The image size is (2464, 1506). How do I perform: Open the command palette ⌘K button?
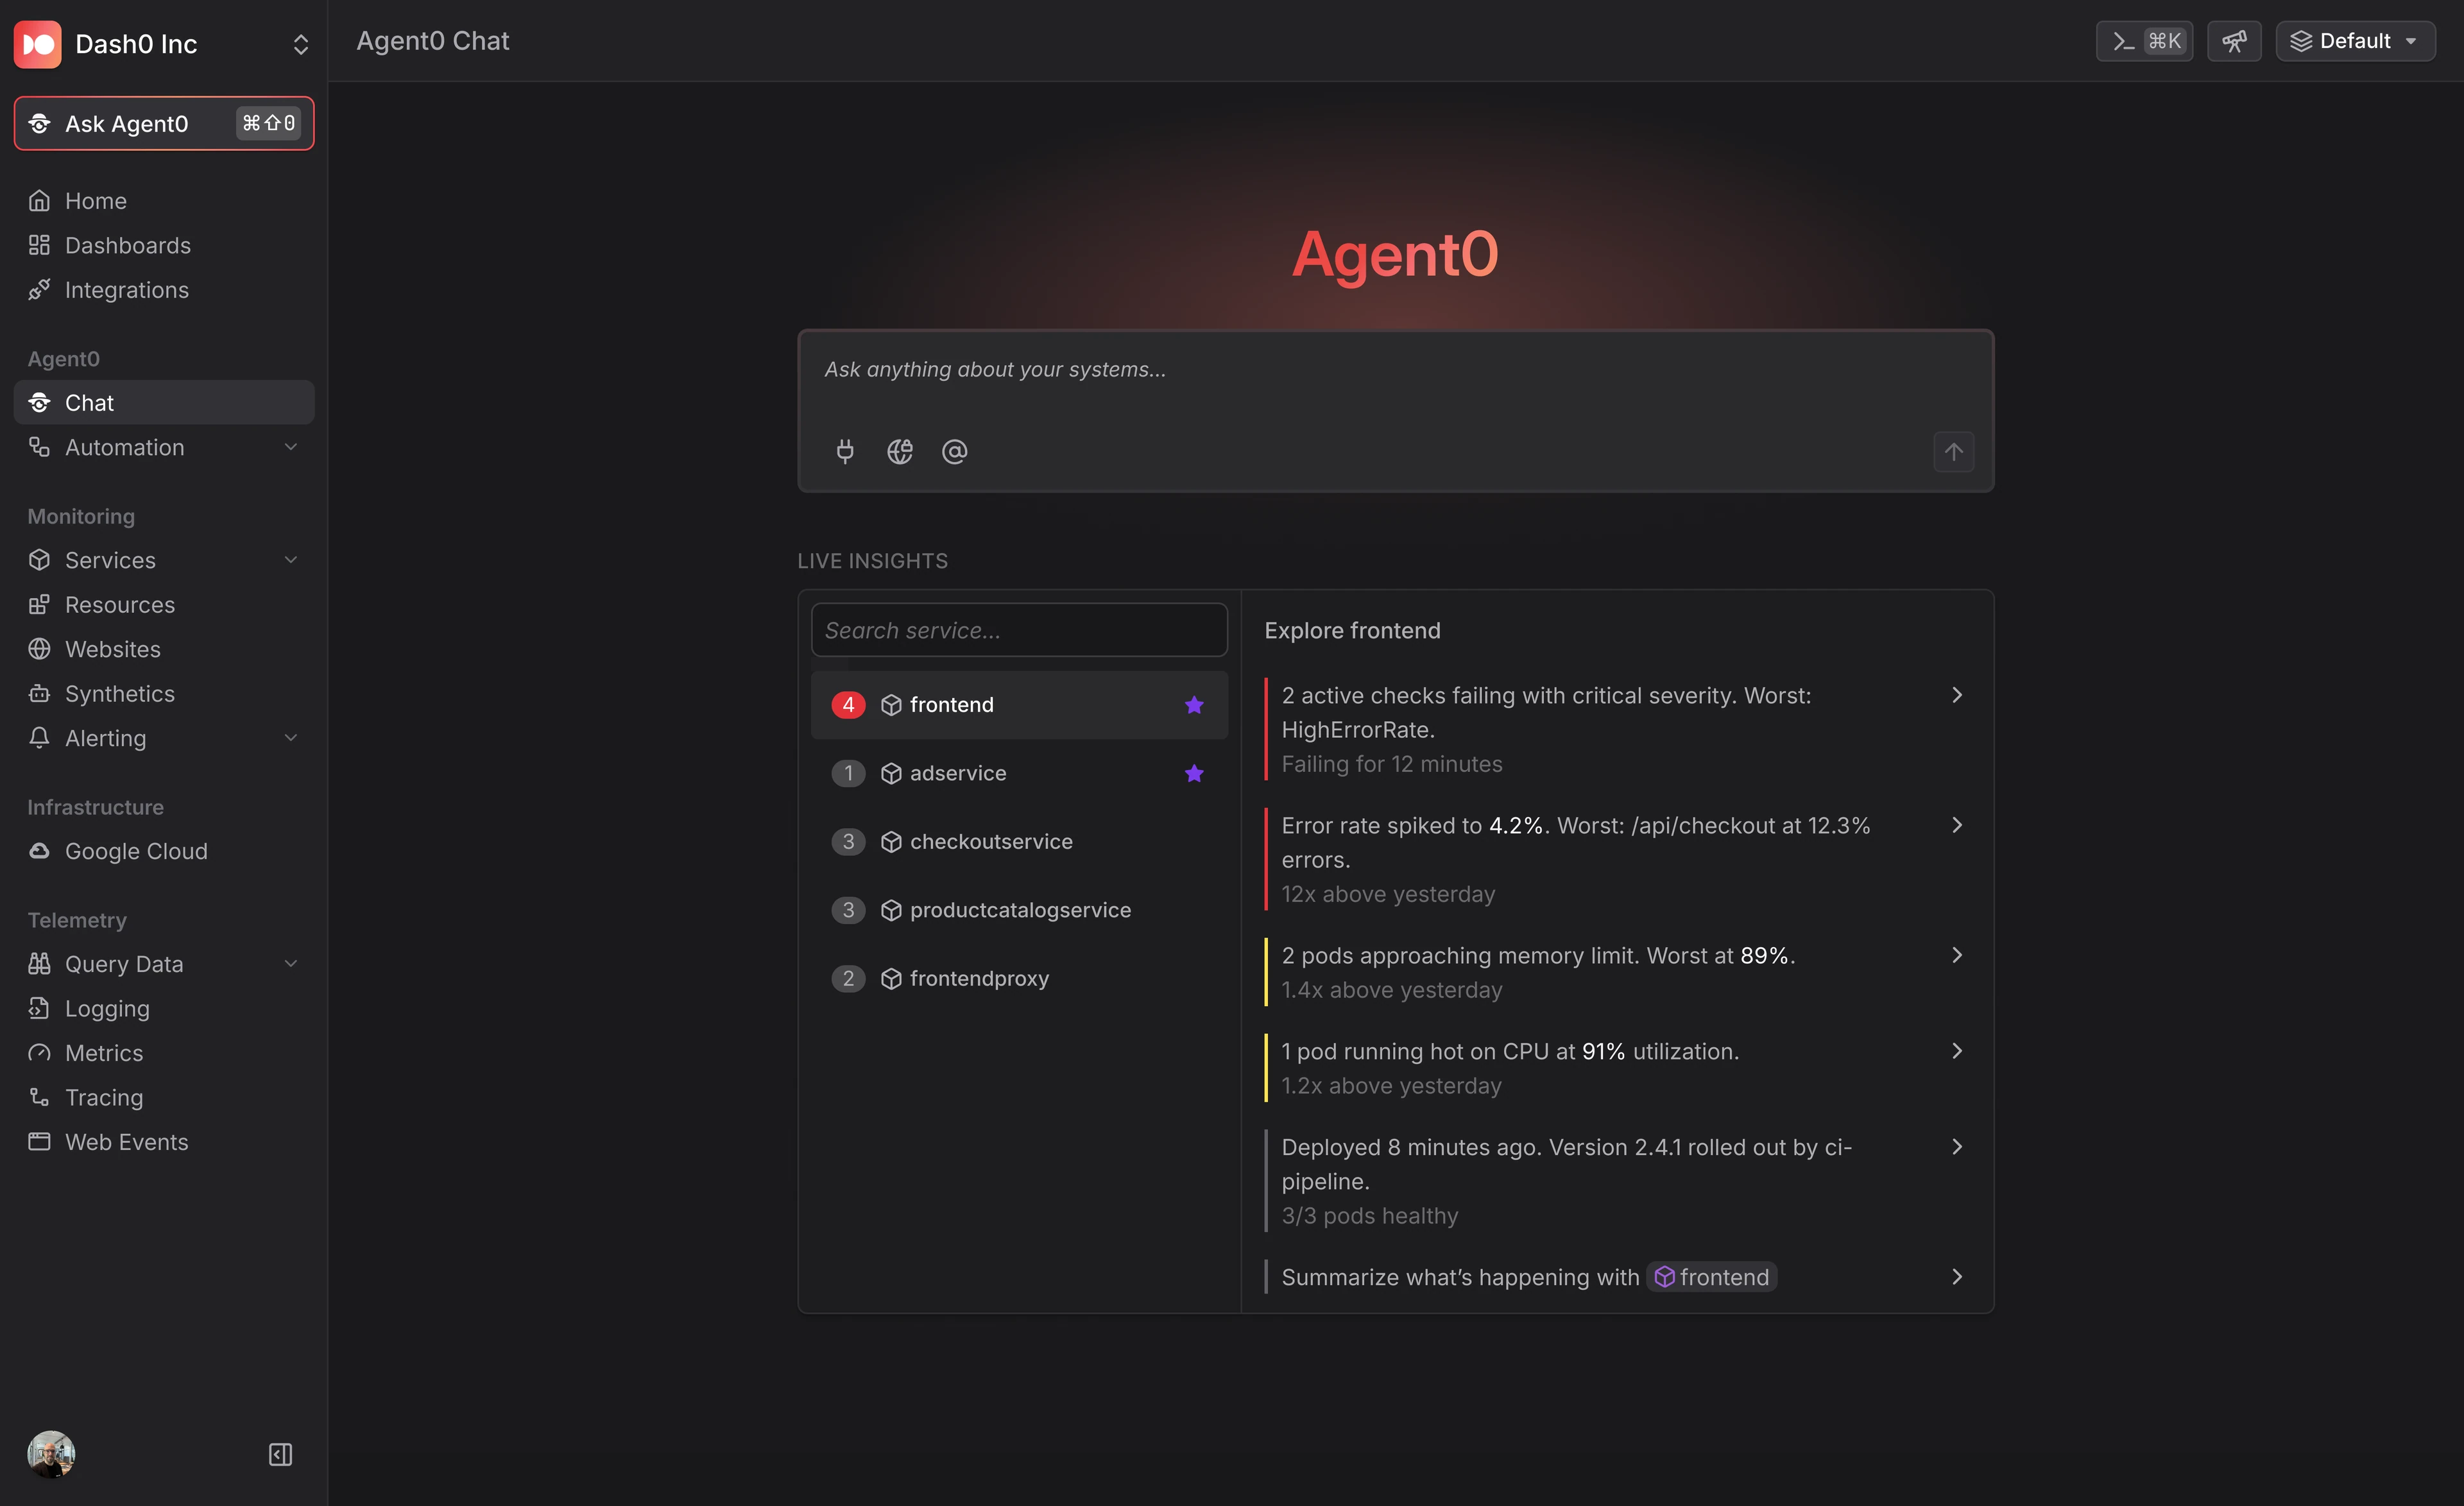2144,41
